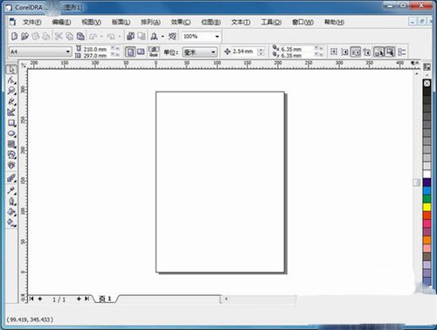This screenshot has height=330, width=437.
Task: Toggle Treat As Filled button
Action: coord(390,52)
